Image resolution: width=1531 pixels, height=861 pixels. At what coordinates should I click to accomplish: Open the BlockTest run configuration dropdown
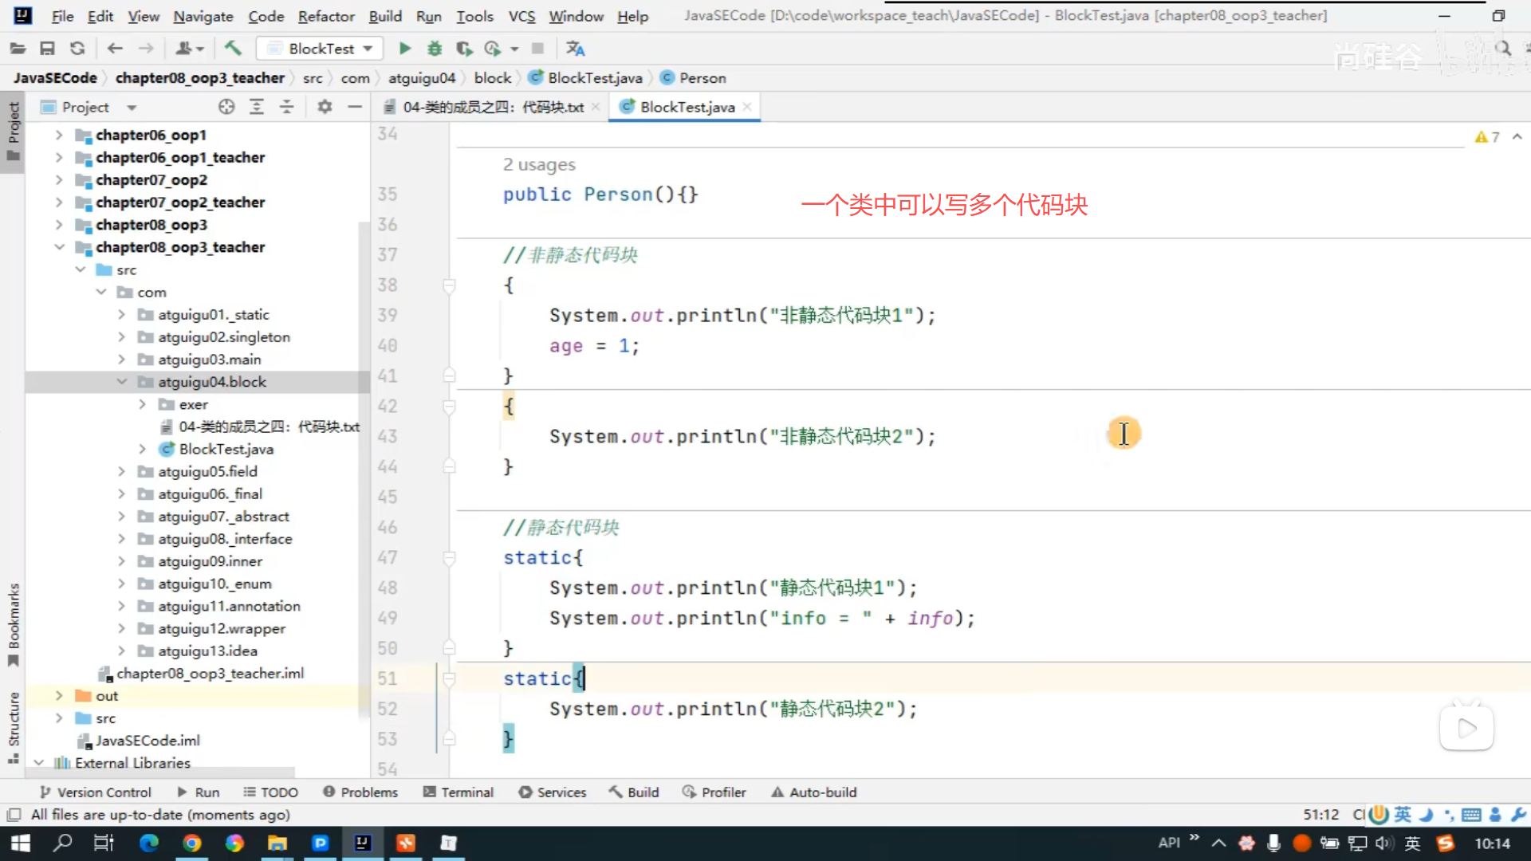(x=320, y=49)
